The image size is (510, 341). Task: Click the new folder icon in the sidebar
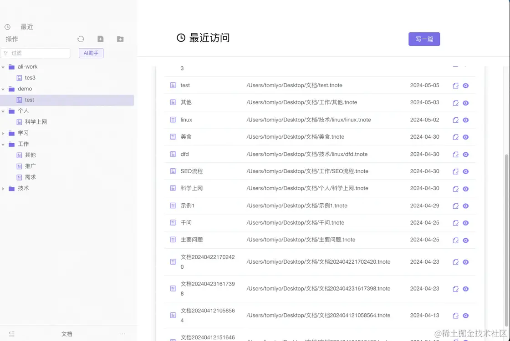click(120, 39)
